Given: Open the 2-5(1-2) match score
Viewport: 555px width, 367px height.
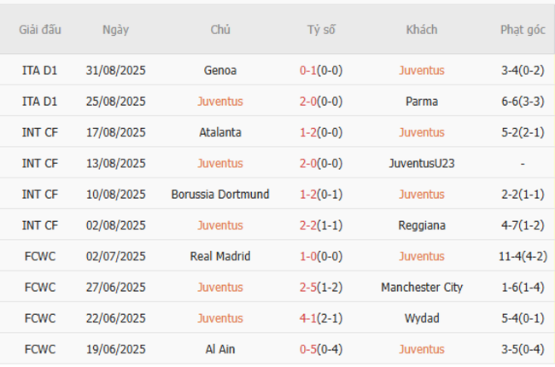Looking at the screenshot, I should coord(321,288).
